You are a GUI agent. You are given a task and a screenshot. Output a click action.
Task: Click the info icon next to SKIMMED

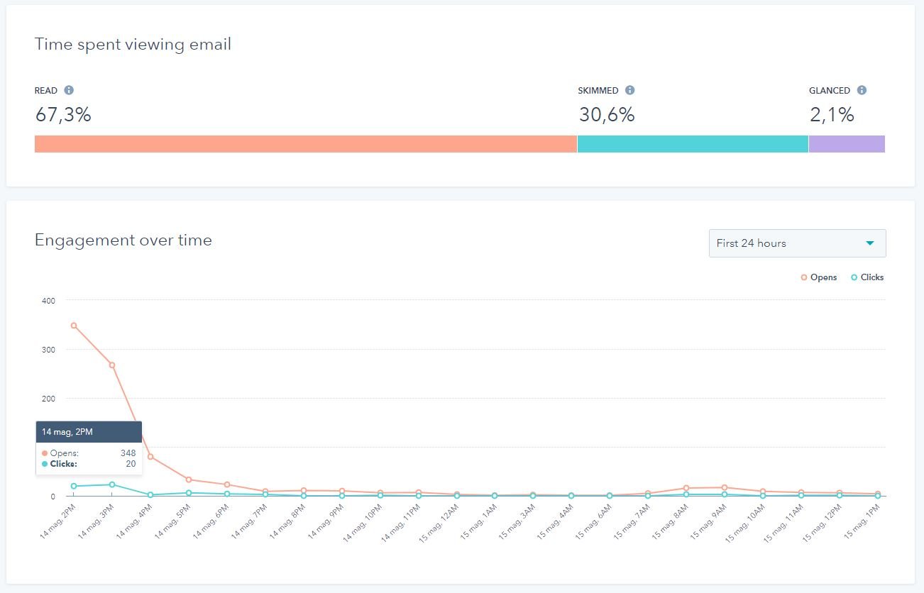click(x=629, y=90)
